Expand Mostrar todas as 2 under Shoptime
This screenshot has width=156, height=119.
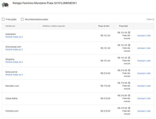[14, 62]
